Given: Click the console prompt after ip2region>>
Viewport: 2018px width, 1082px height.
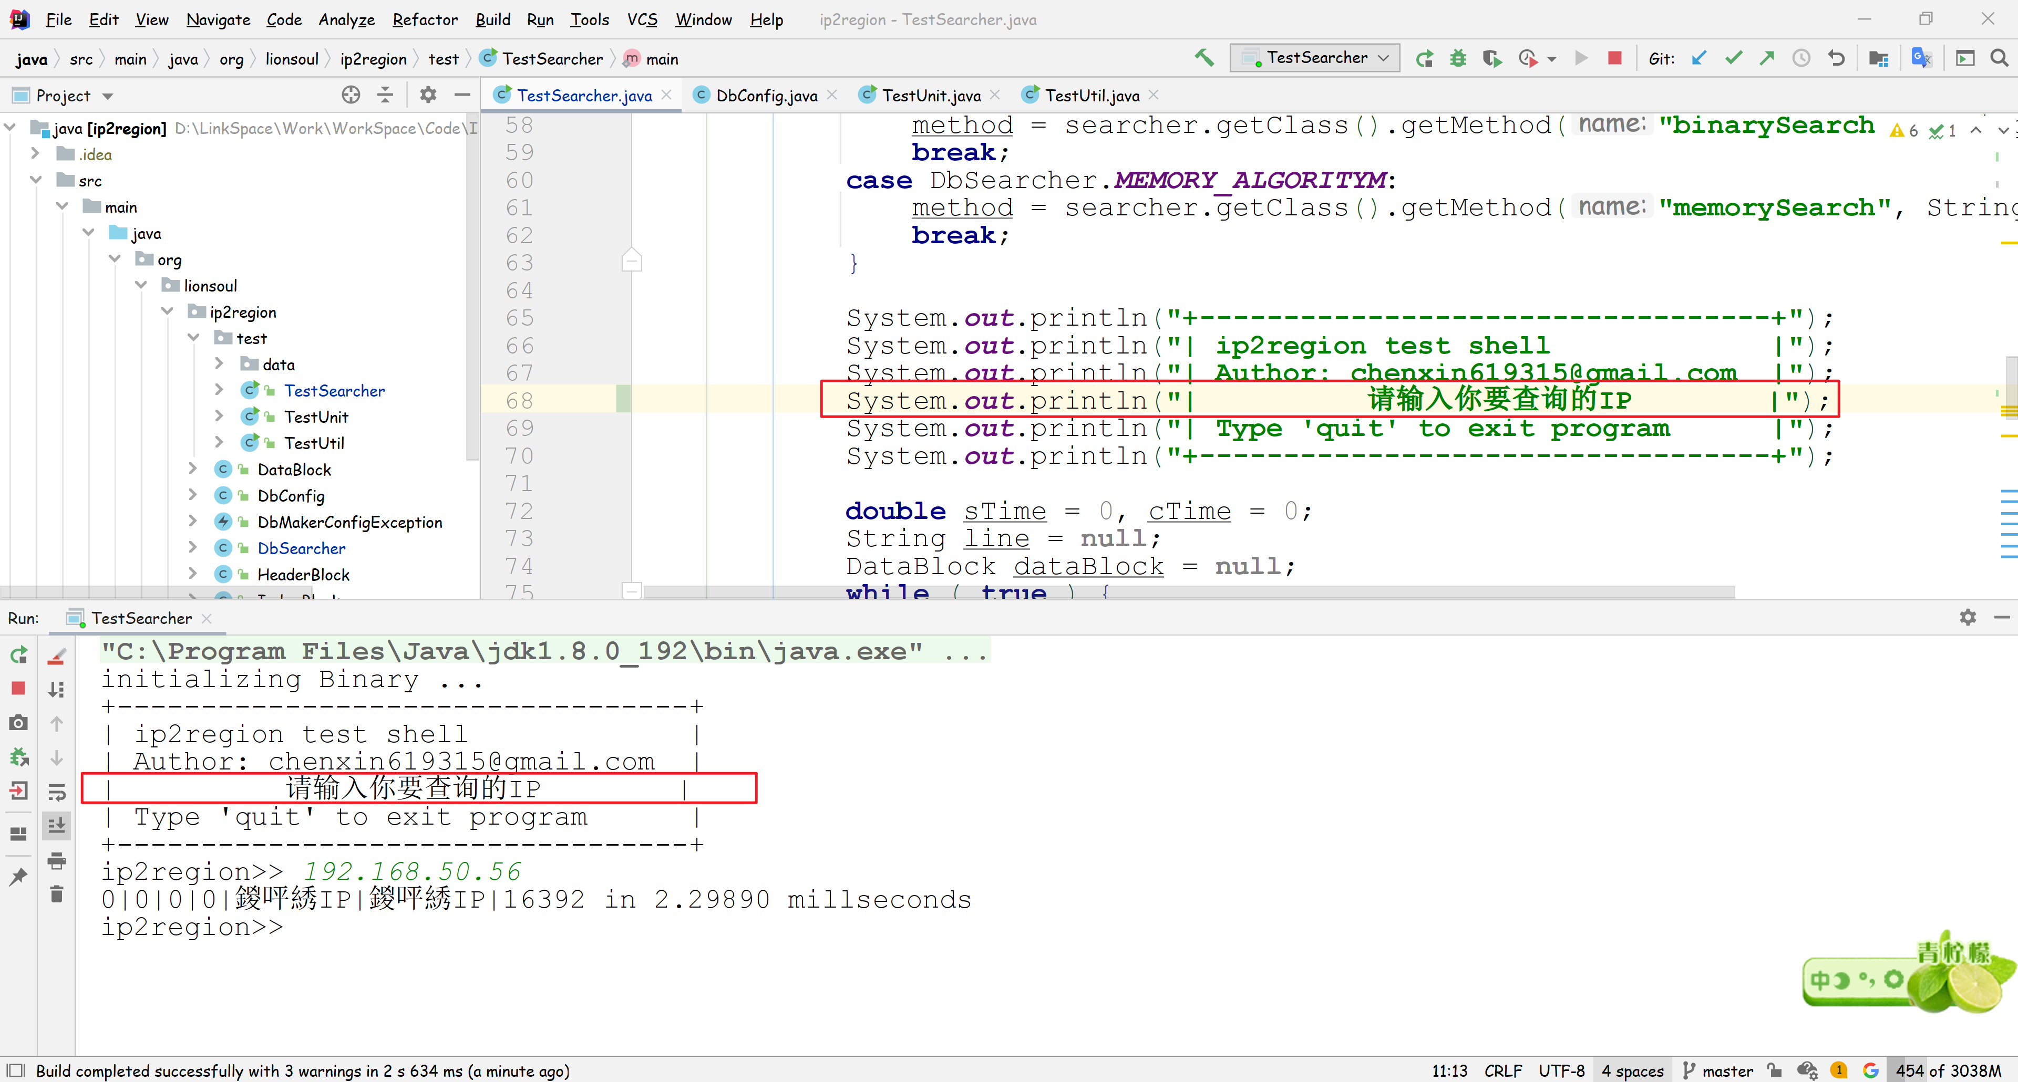Looking at the screenshot, I should pos(313,927).
